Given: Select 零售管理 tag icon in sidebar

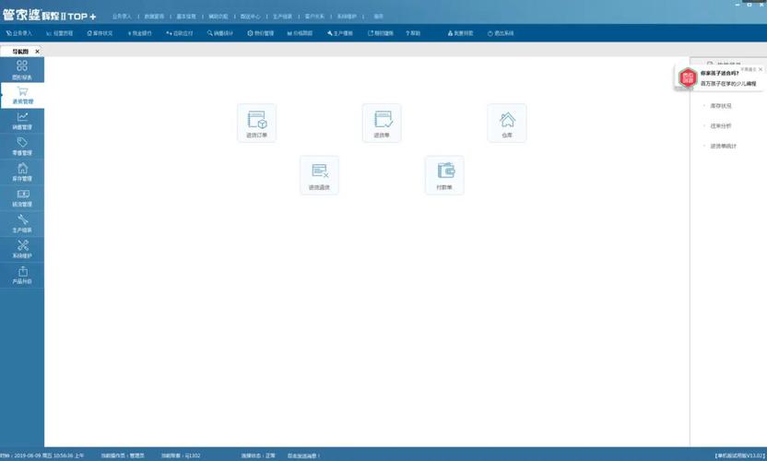Looking at the screenshot, I should [x=22, y=147].
